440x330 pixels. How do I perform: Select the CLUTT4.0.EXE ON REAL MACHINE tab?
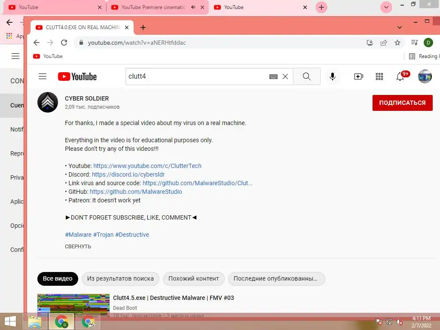click(81, 27)
